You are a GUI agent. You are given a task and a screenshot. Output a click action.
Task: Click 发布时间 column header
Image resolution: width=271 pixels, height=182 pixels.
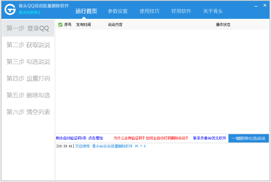pos(83,25)
